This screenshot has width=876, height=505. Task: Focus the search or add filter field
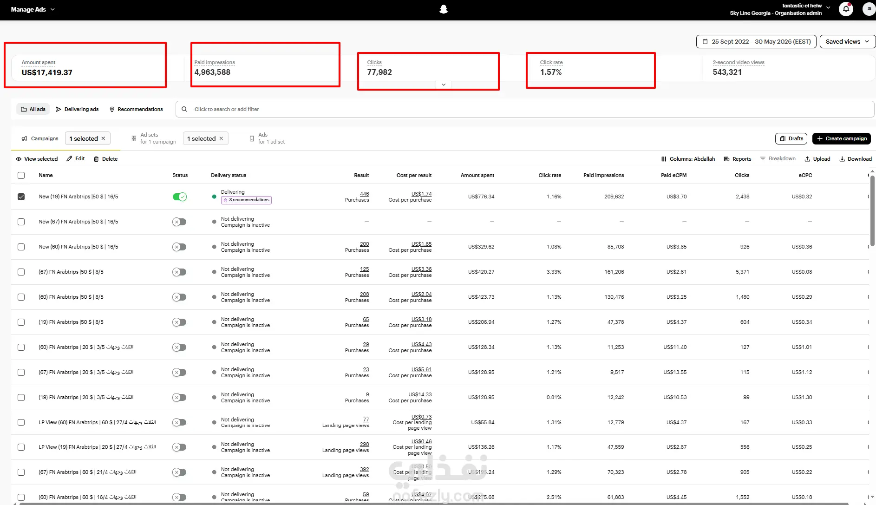click(525, 109)
